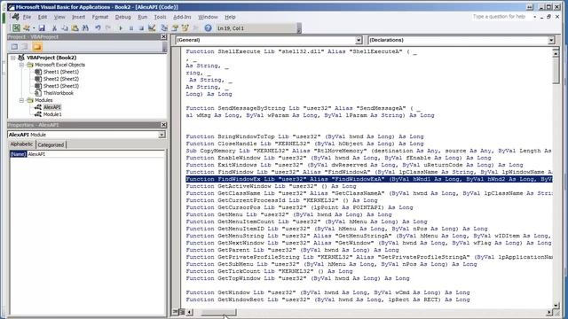Open the Format menu
The image size is (568, 319).
click(100, 17)
